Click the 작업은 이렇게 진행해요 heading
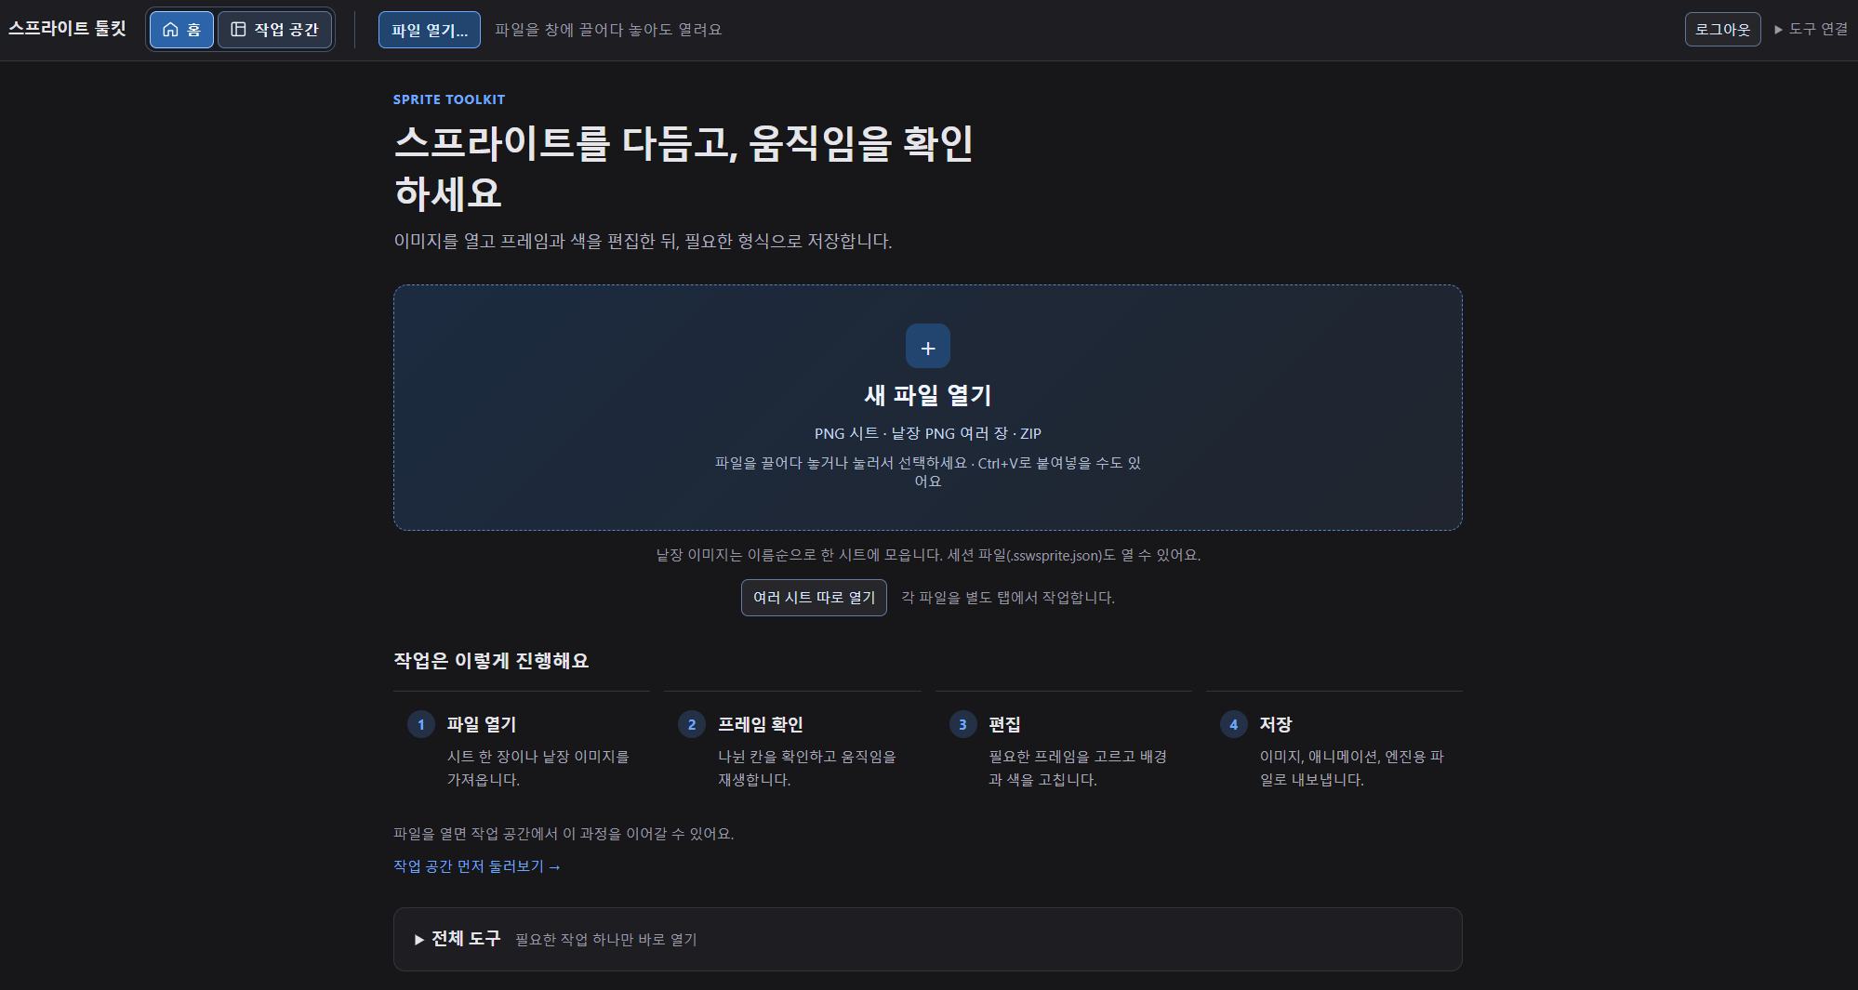Screen dimensions: 1858x990 (x=491, y=661)
